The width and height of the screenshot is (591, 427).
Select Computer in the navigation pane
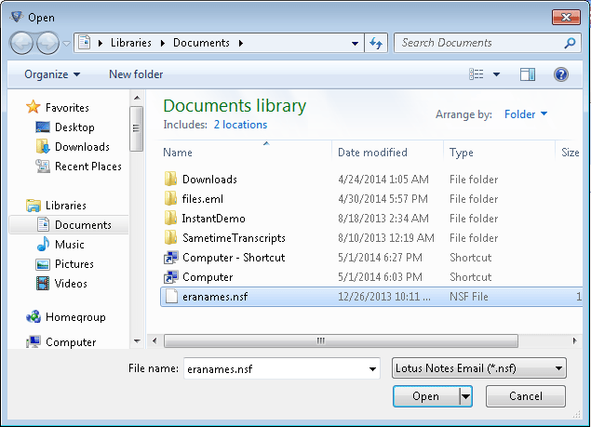coord(61,341)
